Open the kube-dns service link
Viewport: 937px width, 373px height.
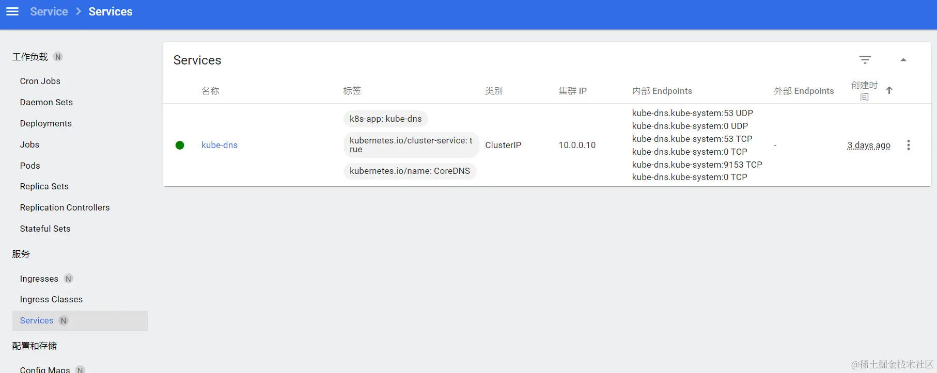click(x=220, y=145)
